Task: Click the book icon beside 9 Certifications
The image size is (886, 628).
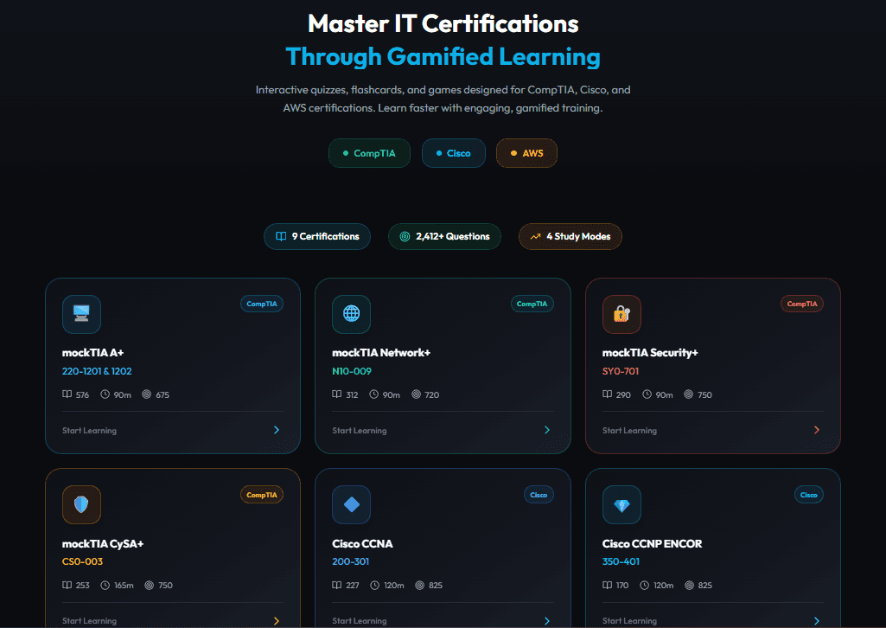Action: coord(281,236)
